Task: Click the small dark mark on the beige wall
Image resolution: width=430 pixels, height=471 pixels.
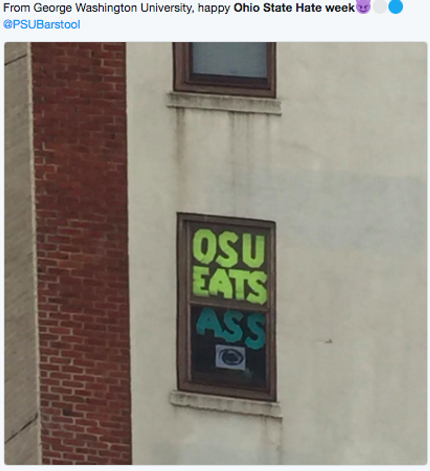Action: (328, 341)
